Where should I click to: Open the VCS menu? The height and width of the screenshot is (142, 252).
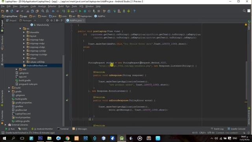[81, 6]
